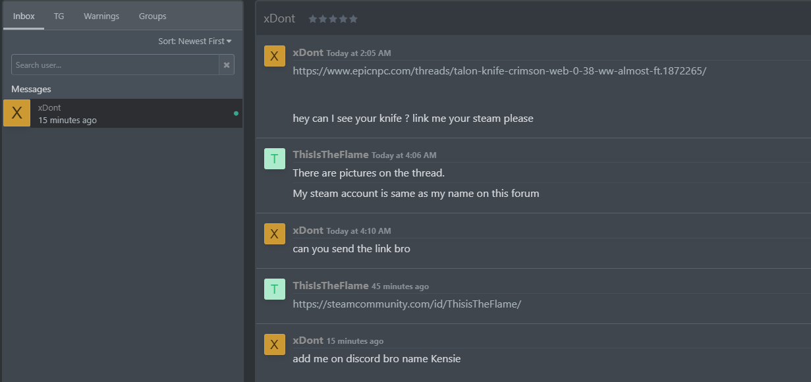The image size is (811, 382).
Task: Click the 'Today at 4:10 AM' timestamp
Action: coord(358,231)
